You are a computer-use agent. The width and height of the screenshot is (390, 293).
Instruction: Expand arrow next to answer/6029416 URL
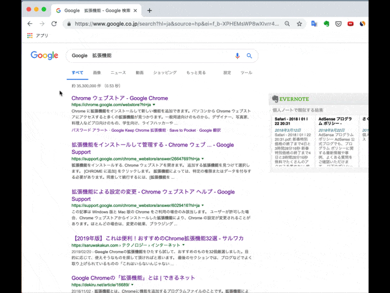coord(203,206)
